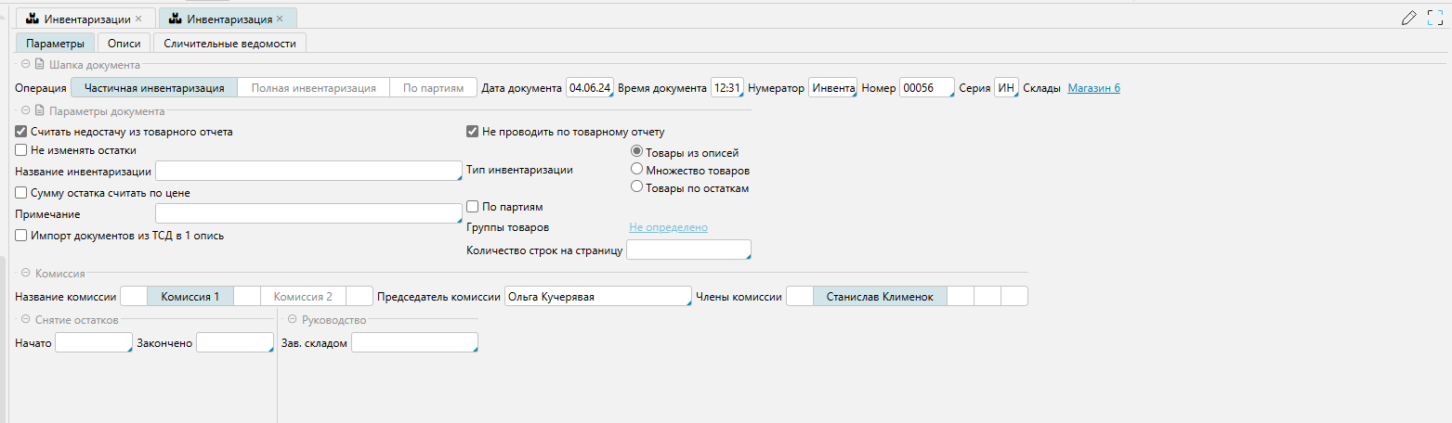Viewport: 1452px width, 423px height.
Task: Choose Полная инвентаризация operation
Action: 313,88
